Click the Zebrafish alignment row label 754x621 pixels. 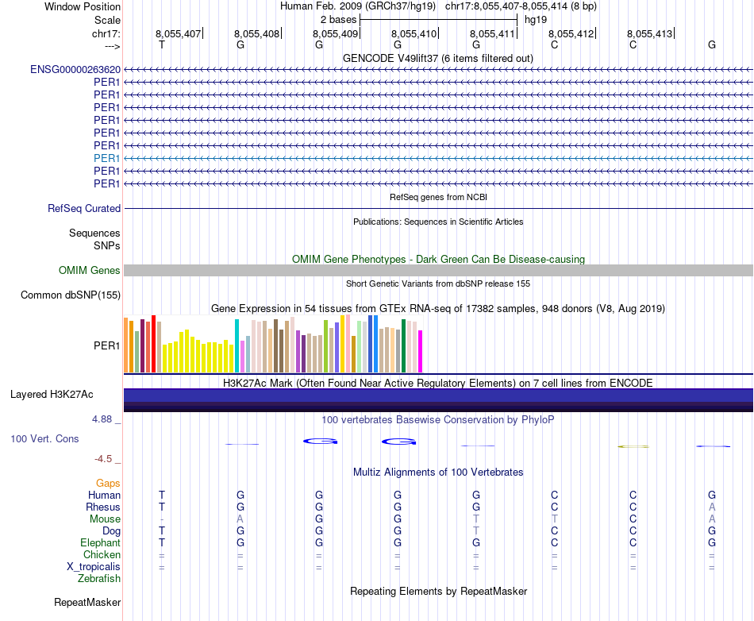[99, 579]
